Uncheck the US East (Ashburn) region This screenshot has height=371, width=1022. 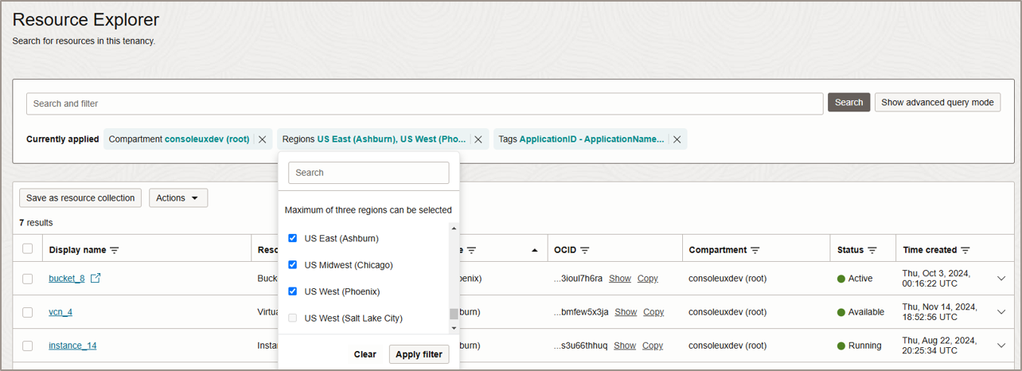pyautogui.click(x=292, y=238)
